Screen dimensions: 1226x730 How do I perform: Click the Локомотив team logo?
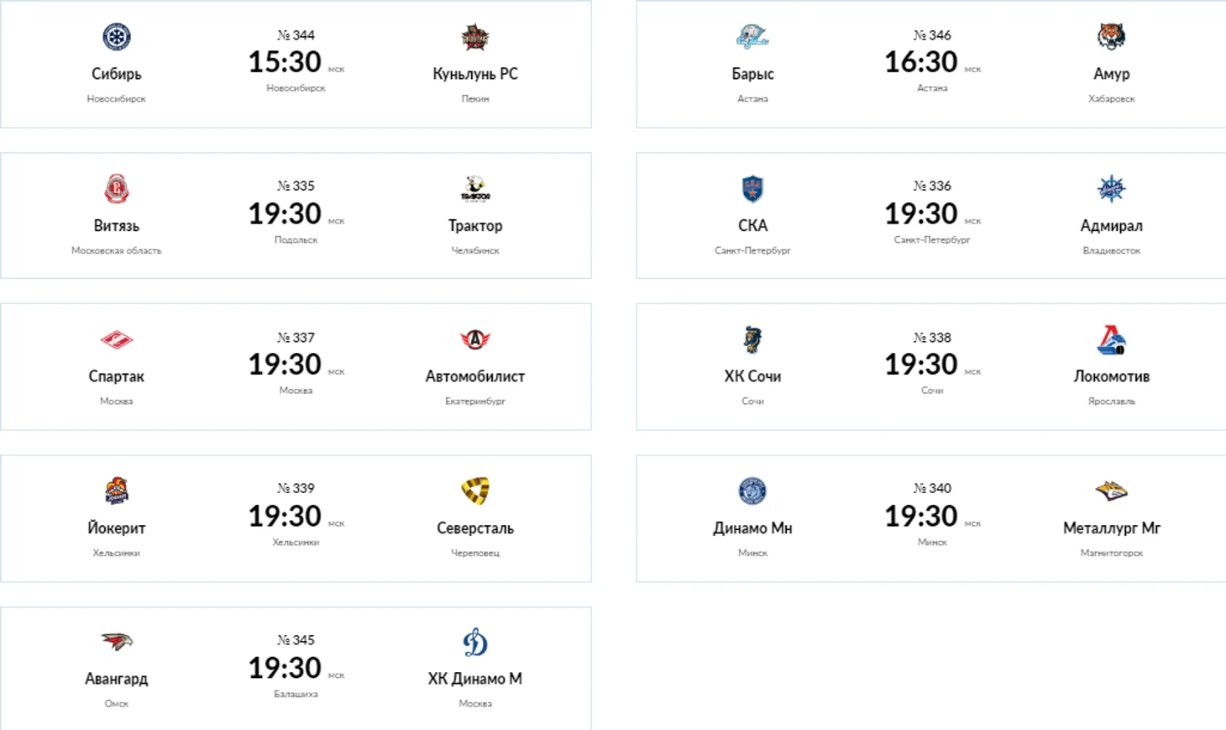(1111, 339)
